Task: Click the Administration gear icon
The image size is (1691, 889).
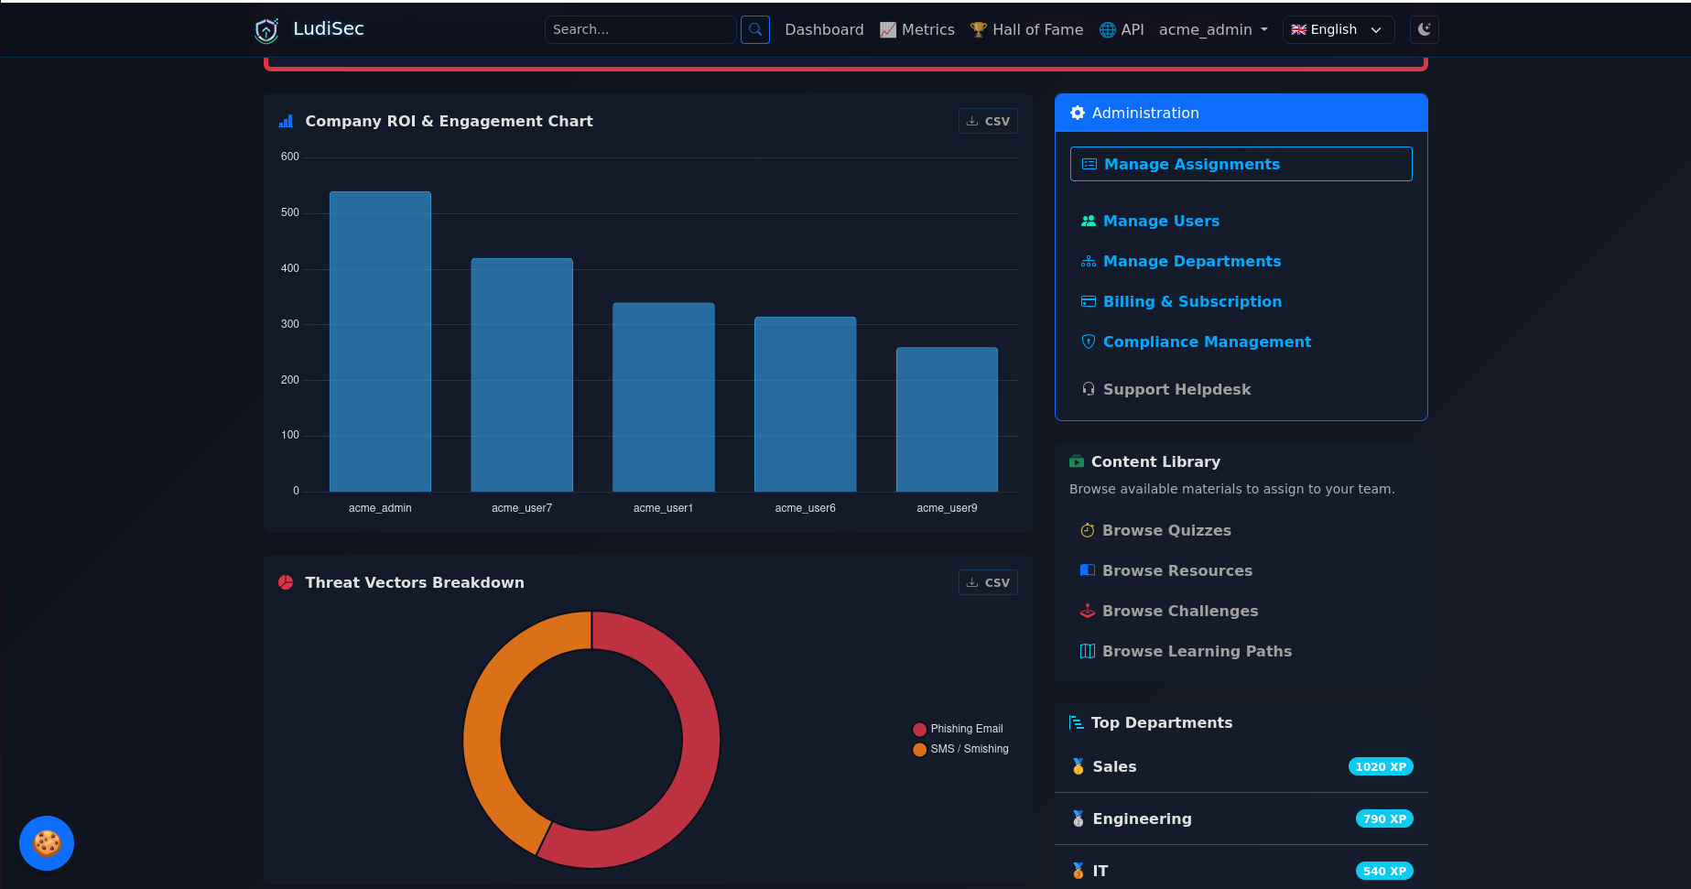Action: point(1078,113)
